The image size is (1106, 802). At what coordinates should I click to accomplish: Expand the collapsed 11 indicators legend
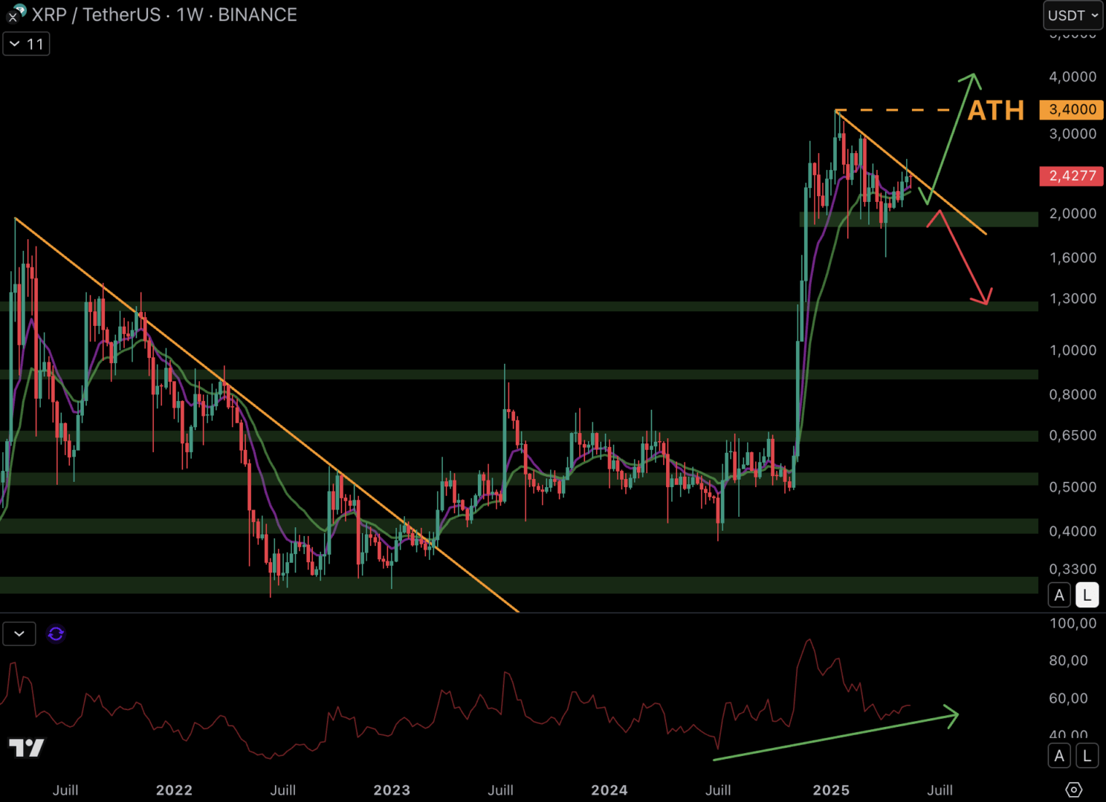pos(27,45)
